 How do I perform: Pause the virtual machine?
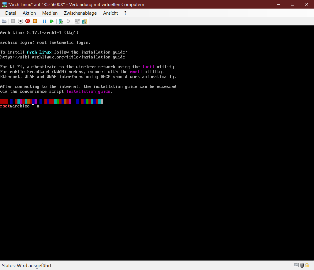(x=44, y=21)
